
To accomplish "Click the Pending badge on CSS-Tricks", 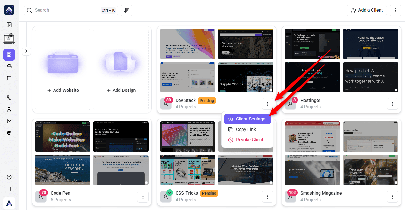I will pyautogui.click(x=209, y=193).
